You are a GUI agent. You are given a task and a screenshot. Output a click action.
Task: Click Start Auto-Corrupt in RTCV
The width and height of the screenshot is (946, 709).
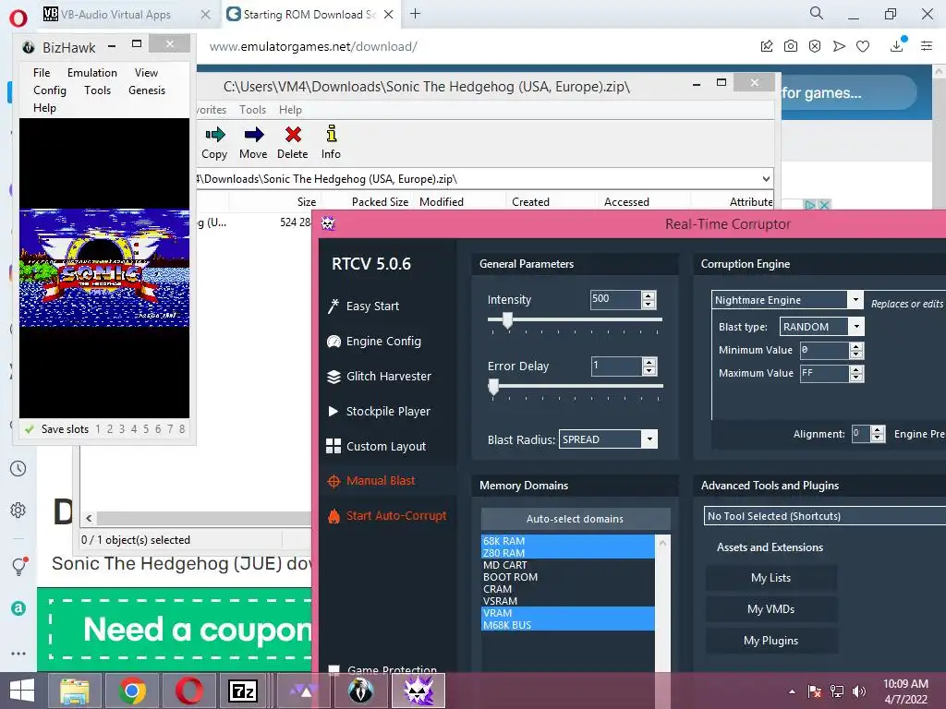pos(387,515)
